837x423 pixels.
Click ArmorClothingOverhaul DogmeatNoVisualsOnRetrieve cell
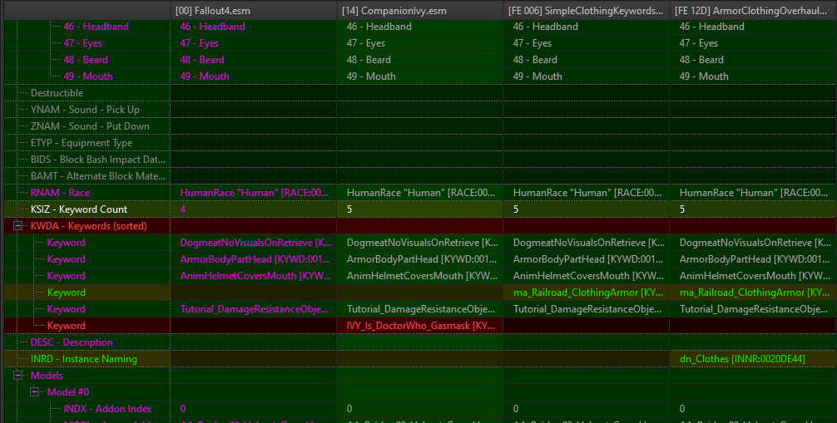pyautogui.click(x=753, y=242)
